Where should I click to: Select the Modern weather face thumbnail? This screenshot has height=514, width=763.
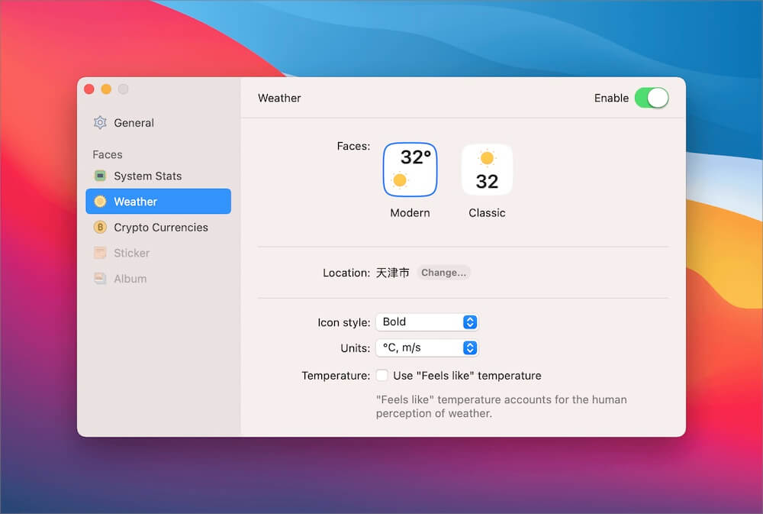click(410, 170)
